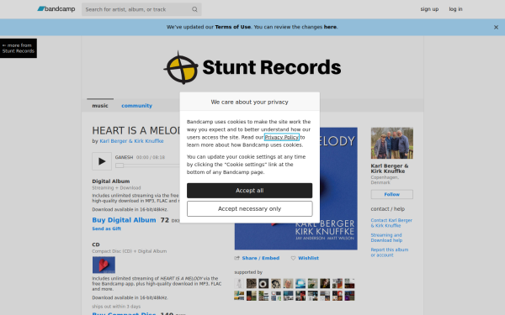Click Send as Gift link
505x315 pixels.
107,228
